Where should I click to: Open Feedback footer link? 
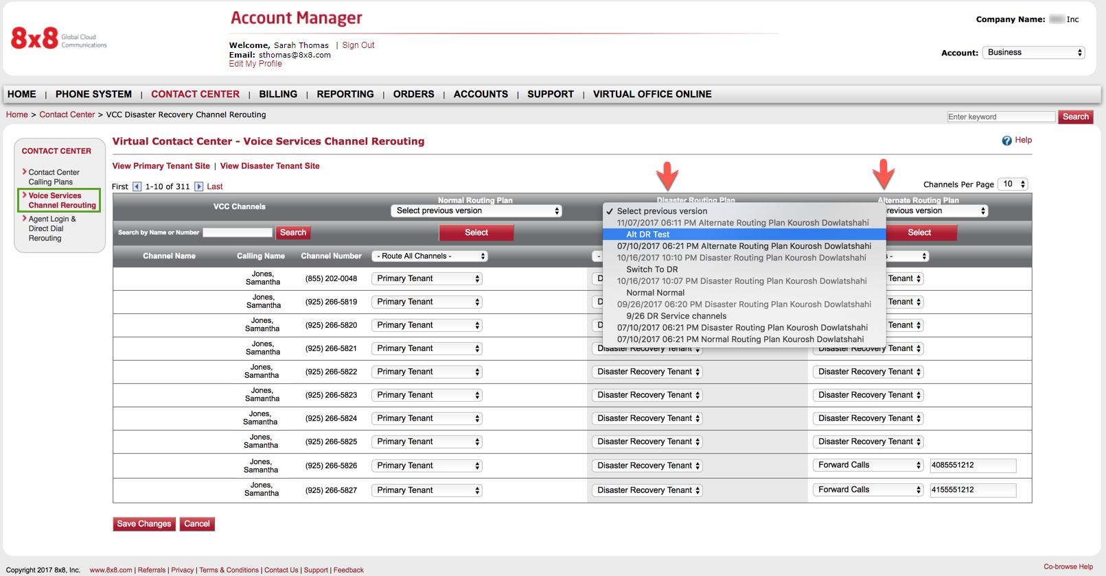coord(349,570)
